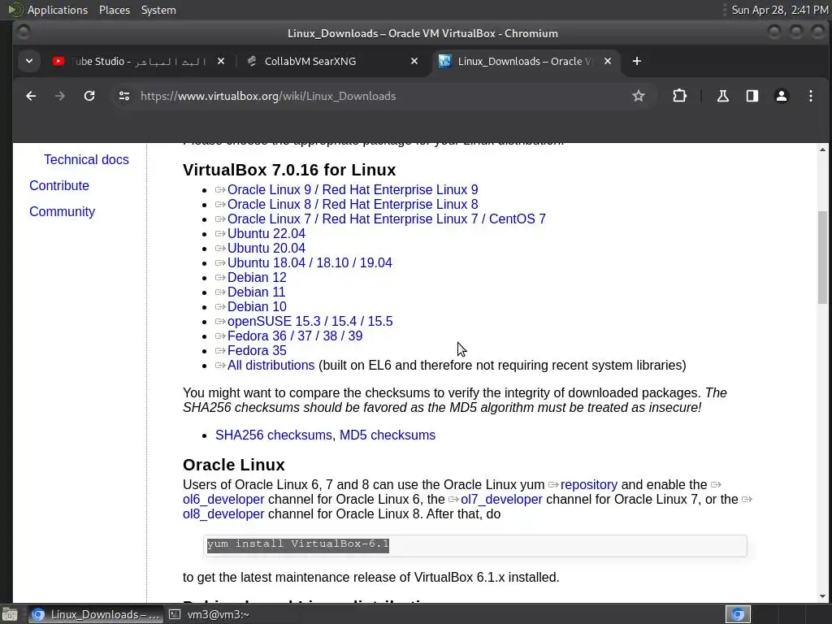Open the System menu
The image size is (832, 624).
click(158, 10)
